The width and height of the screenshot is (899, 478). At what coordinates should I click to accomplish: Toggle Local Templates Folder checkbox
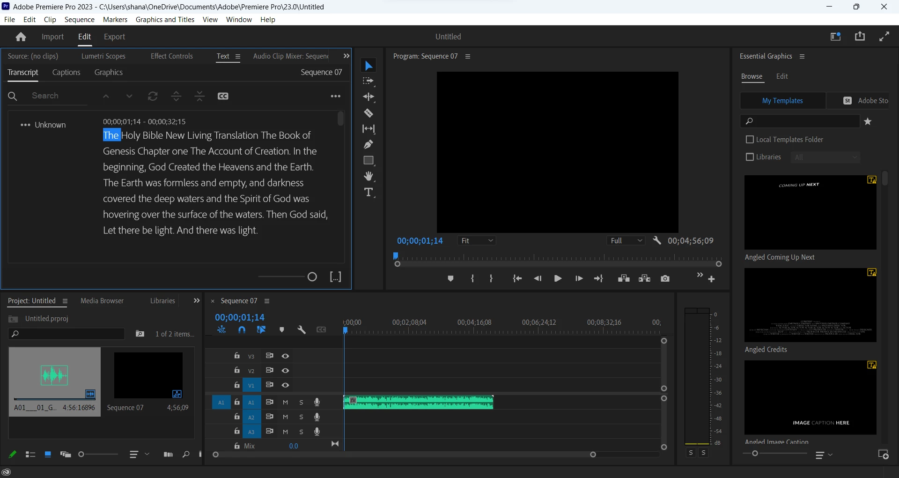(x=750, y=140)
